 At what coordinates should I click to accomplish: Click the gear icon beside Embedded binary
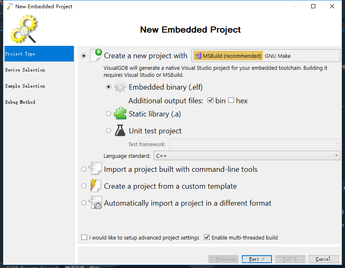(120, 87)
